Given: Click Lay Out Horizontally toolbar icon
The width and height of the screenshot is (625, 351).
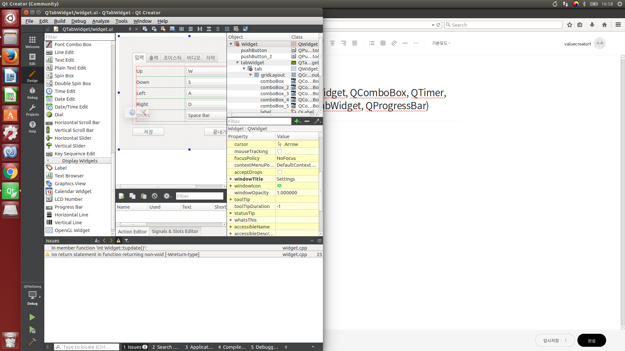Looking at the screenshot, I should [x=182, y=29].
